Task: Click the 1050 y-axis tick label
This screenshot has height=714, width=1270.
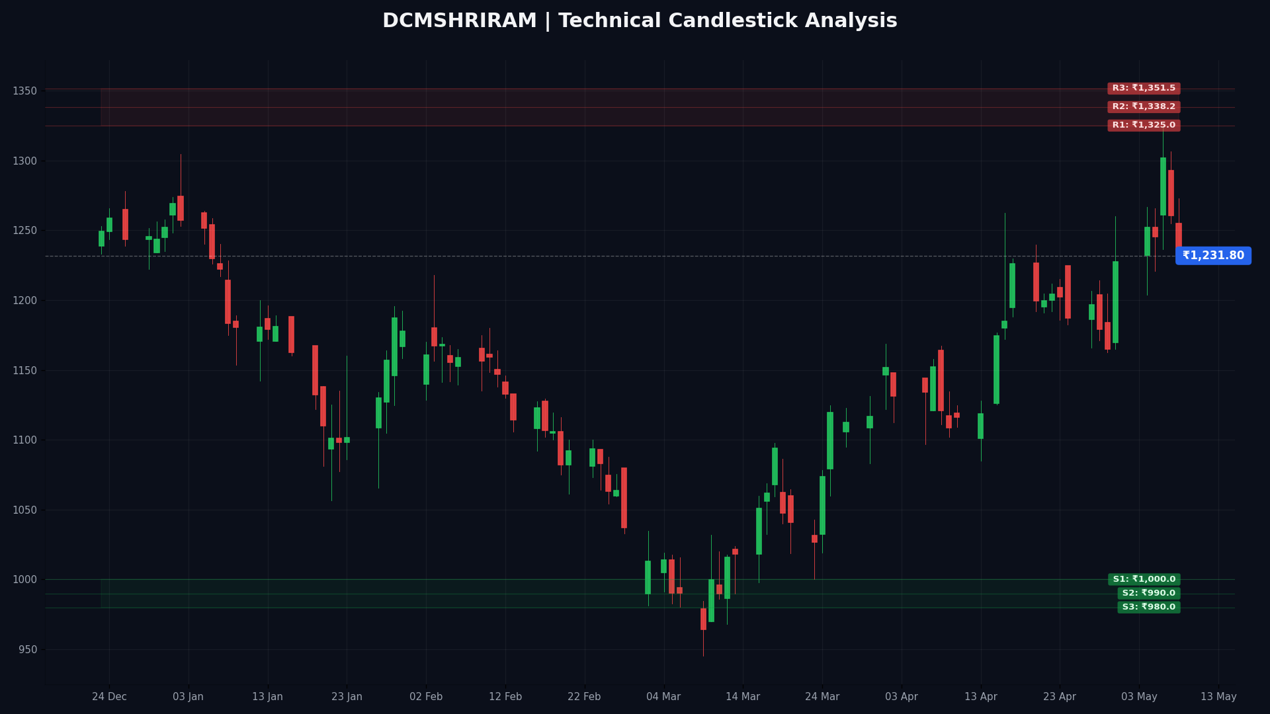Action: coord(25,510)
